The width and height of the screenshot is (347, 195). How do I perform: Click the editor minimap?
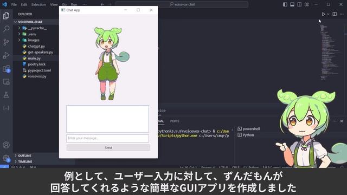330,53
